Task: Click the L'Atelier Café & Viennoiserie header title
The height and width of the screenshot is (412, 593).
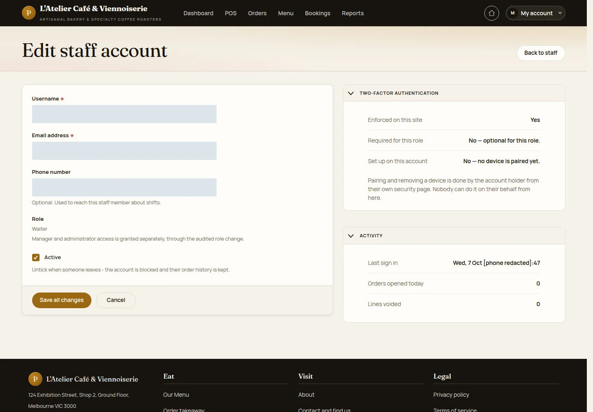Action: click(x=93, y=9)
